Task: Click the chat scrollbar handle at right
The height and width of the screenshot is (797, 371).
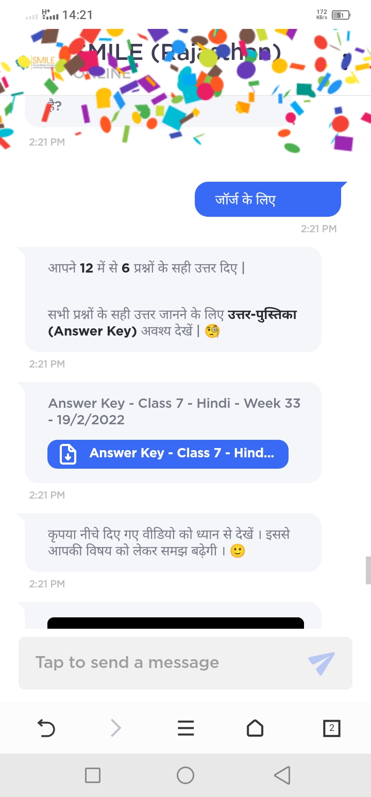Action: [368, 570]
